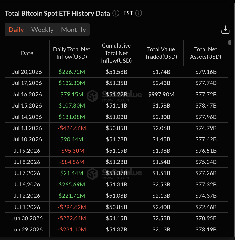Switch to the Monthly tab
The image size is (235, 240).
click(x=73, y=30)
